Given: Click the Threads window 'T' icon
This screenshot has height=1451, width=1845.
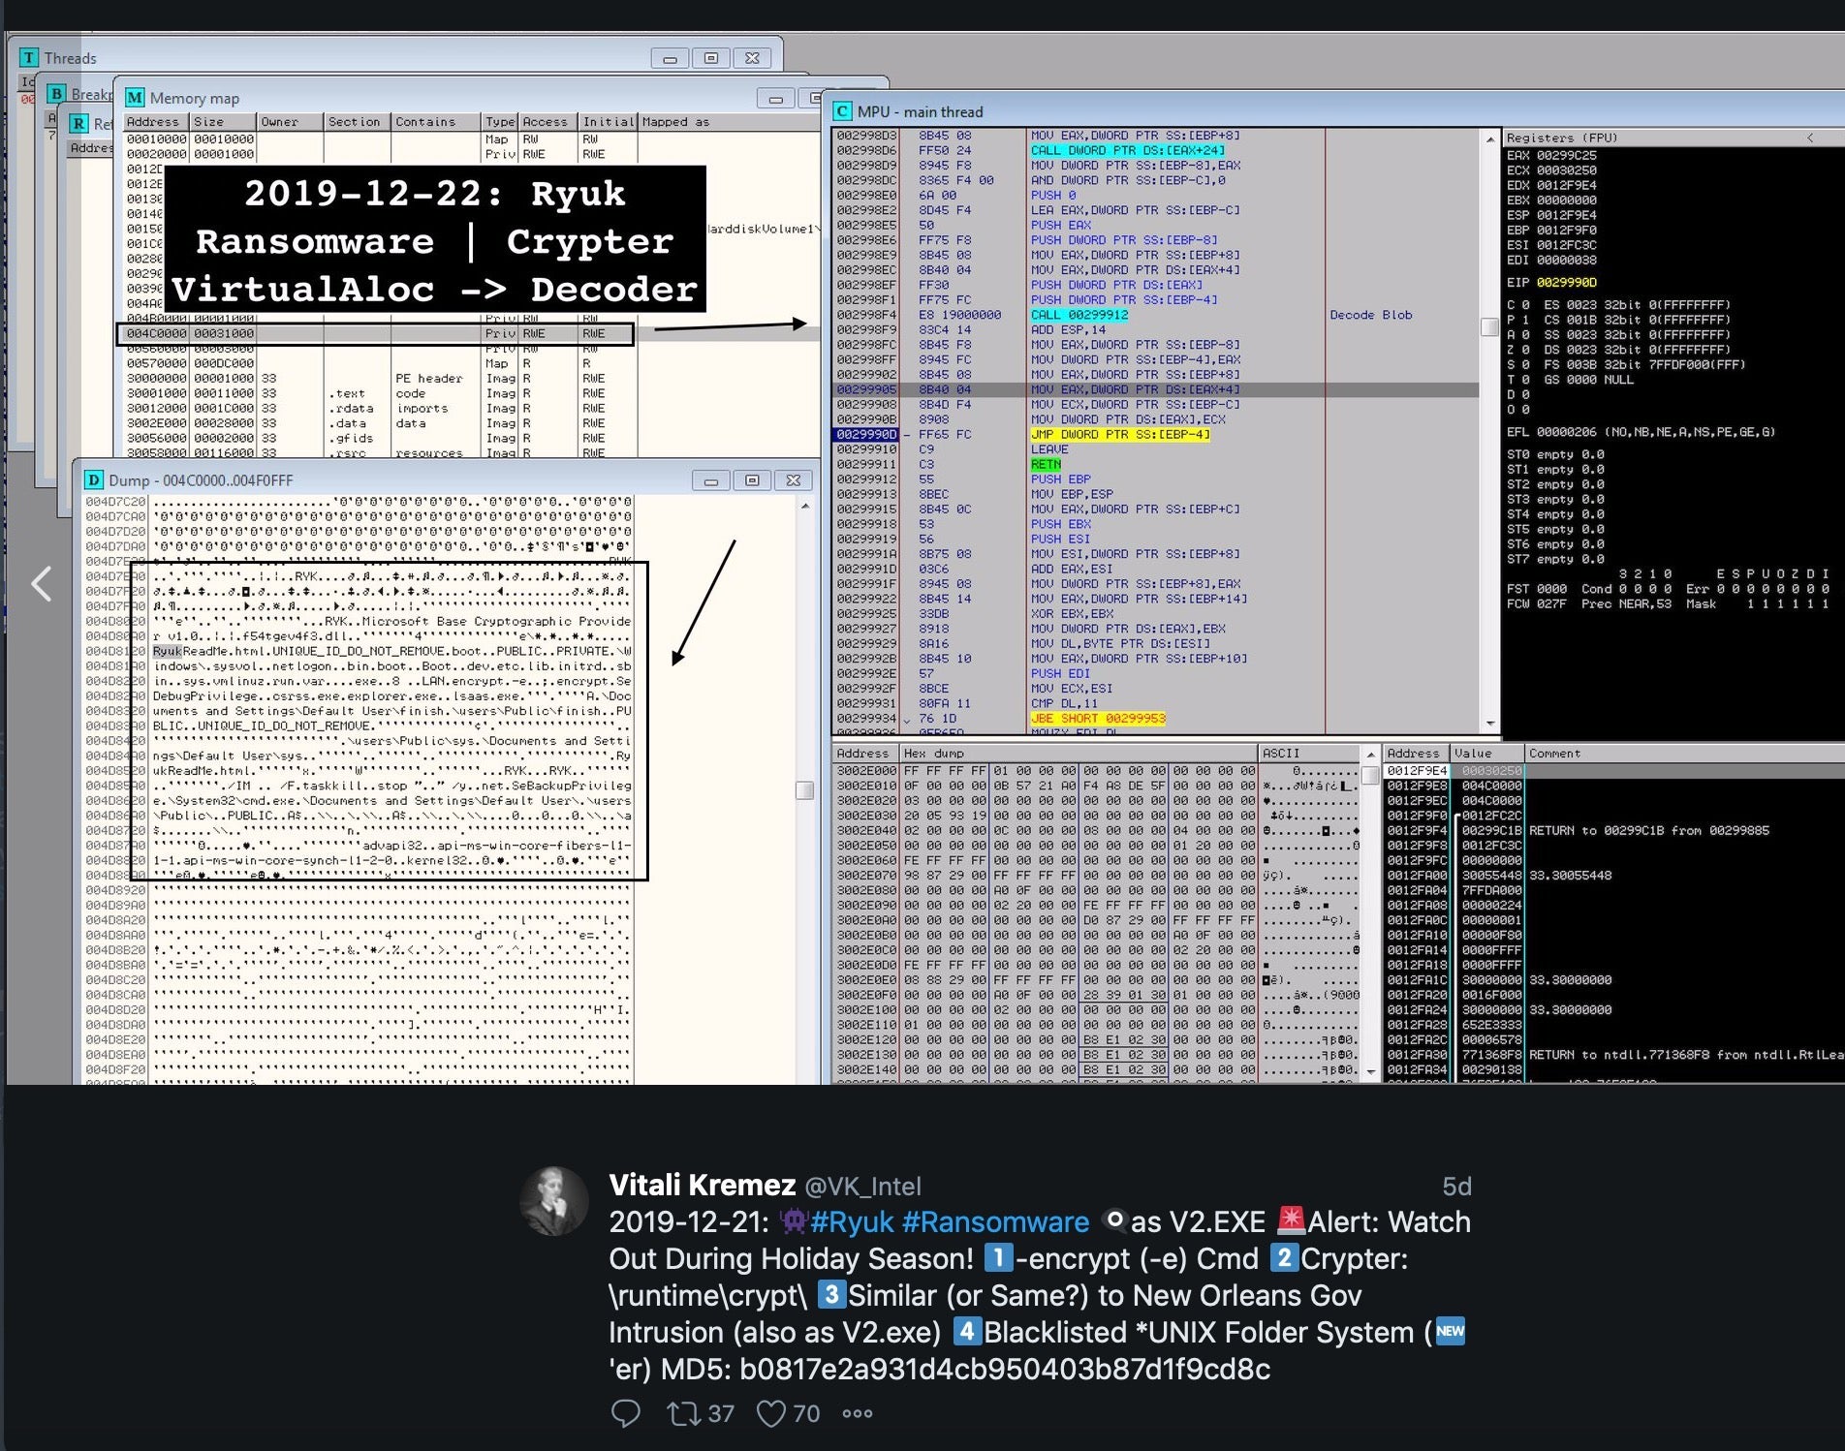Looking at the screenshot, I should point(30,58).
